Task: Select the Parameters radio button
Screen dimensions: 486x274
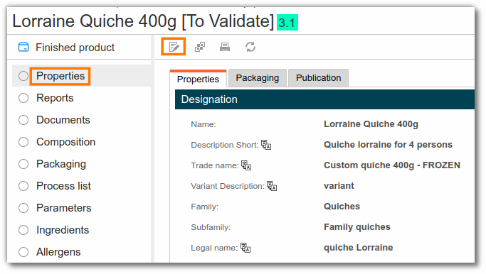Action: (x=23, y=208)
